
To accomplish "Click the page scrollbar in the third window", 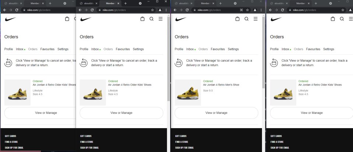I will pyautogui.click(x=263, y=52).
